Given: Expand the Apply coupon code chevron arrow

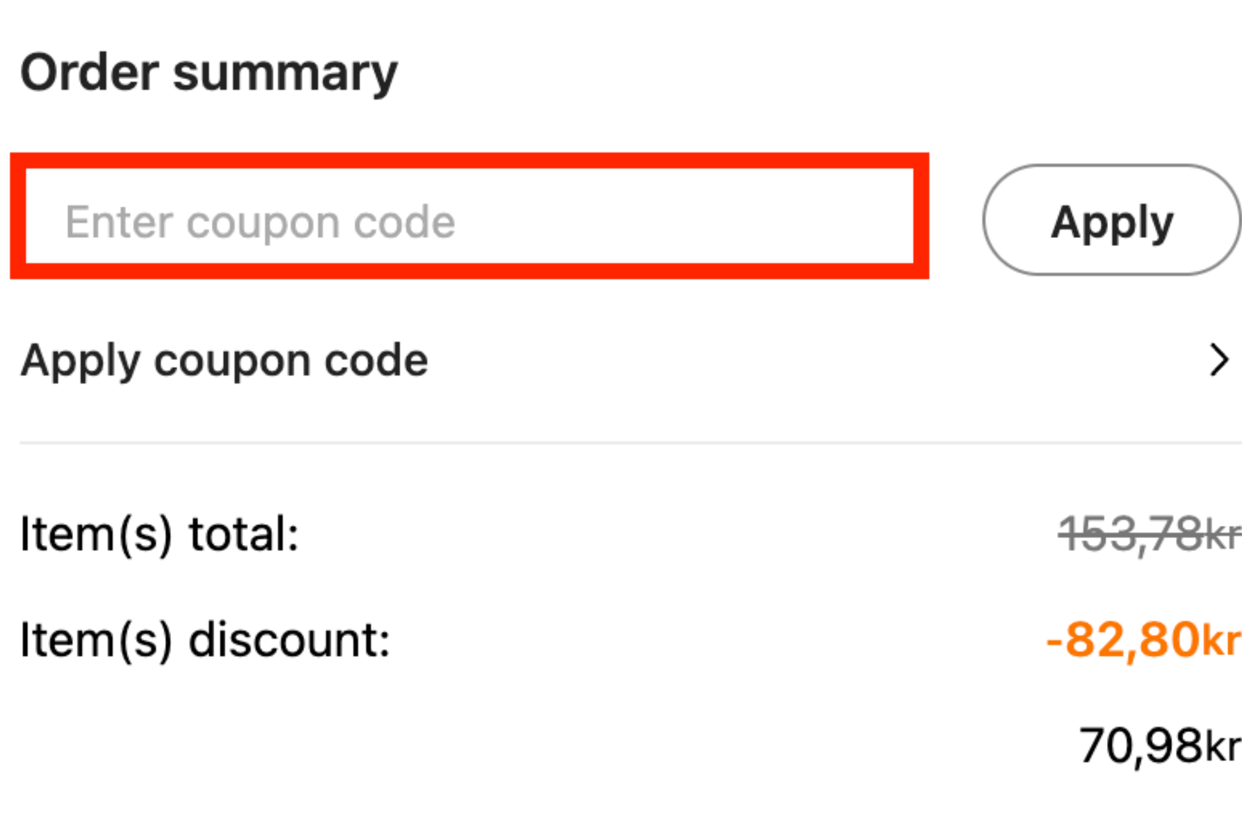Looking at the screenshot, I should (1219, 360).
